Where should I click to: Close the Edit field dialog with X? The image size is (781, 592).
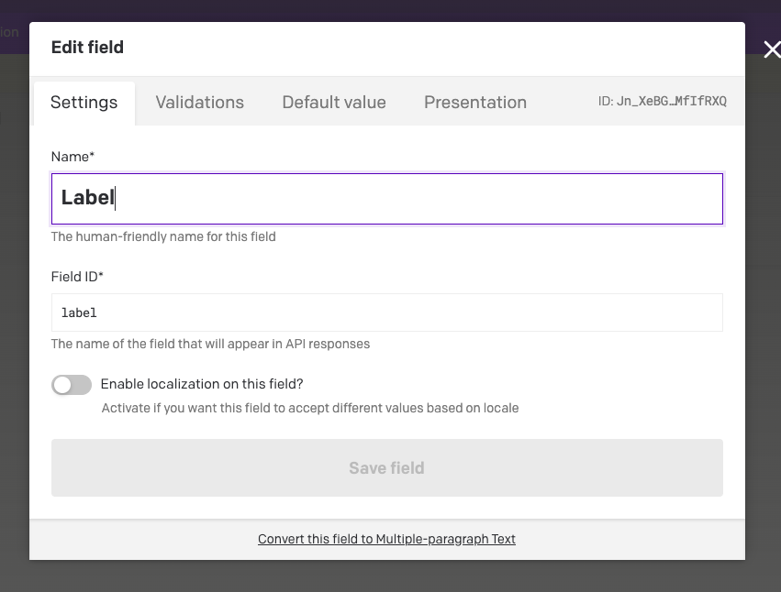coord(771,49)
